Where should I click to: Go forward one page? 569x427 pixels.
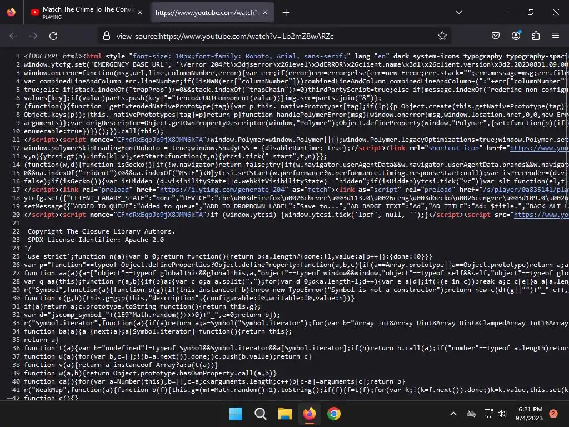(x=33, y=36)
